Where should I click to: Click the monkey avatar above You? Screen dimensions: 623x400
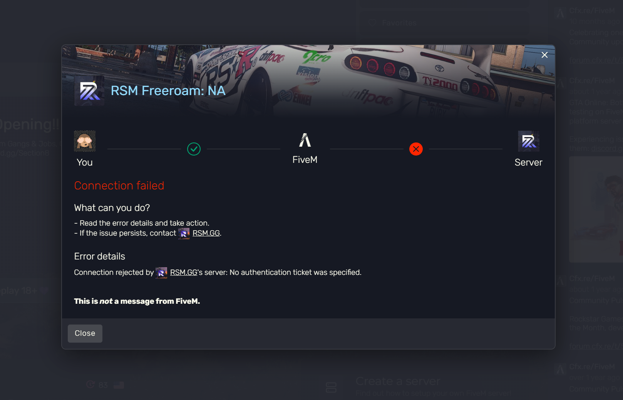(85, 141)
